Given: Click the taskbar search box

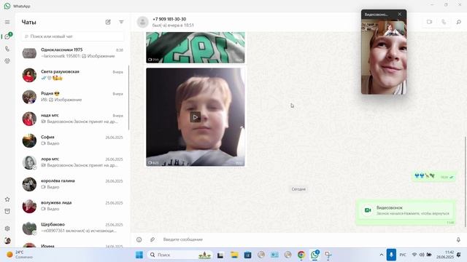Looking at the screenshot, I should [x=180, y=255].
